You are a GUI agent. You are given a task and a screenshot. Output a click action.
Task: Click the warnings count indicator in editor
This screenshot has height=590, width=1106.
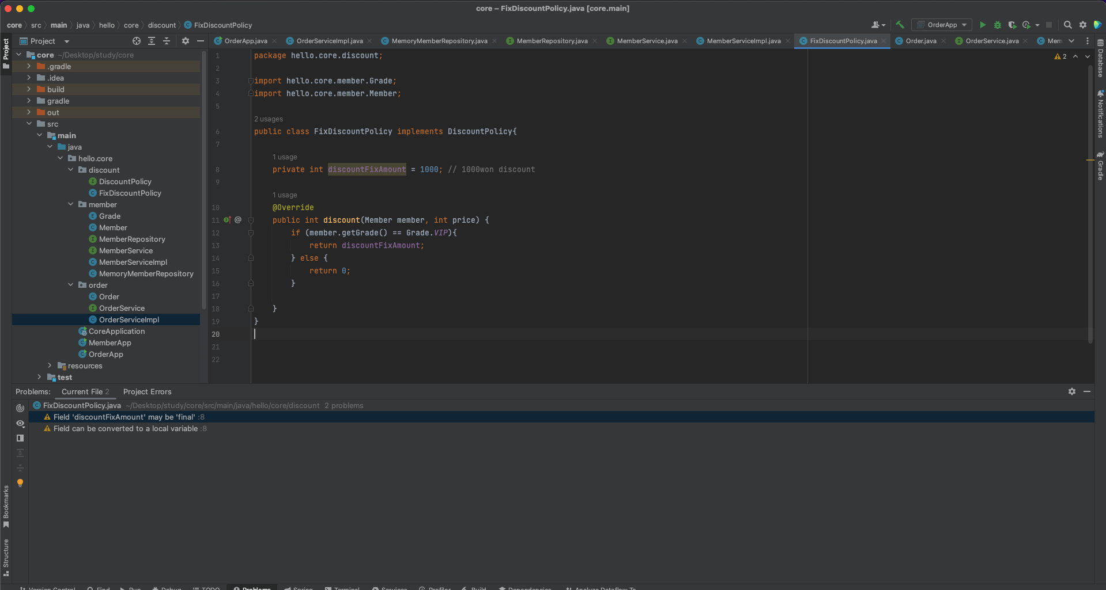[1060, 56]
